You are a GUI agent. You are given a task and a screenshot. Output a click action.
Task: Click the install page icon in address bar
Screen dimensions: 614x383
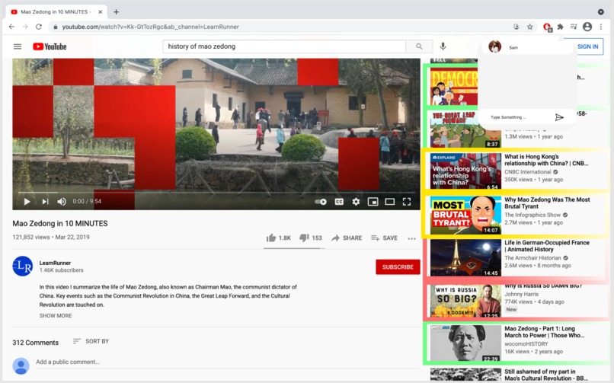tap(516, 27)
